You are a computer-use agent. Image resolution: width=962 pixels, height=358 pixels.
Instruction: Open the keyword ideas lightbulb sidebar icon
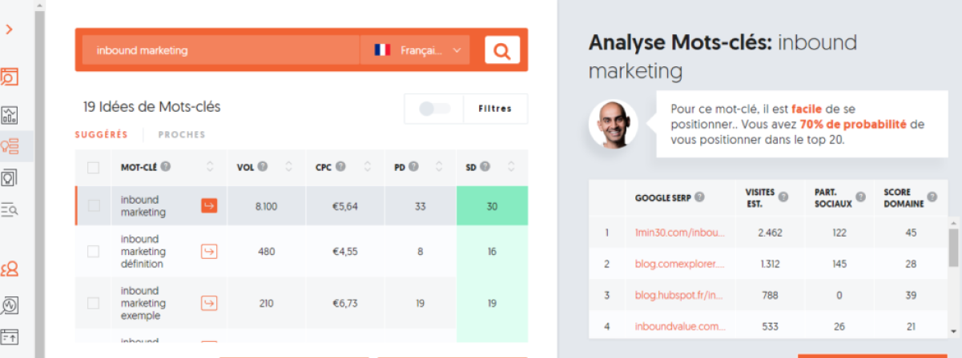[x=10, y=146]
